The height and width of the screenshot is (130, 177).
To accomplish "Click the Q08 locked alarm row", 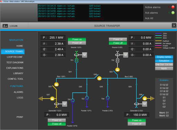I will click(69, 6).
